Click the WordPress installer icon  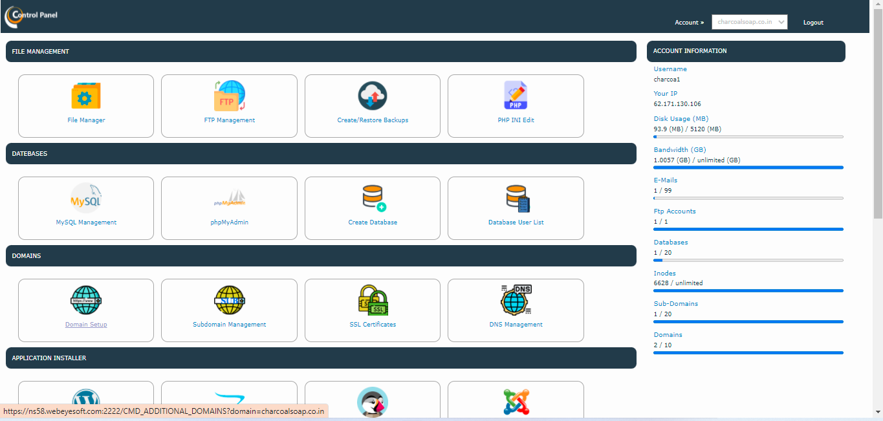pos(86,402)
